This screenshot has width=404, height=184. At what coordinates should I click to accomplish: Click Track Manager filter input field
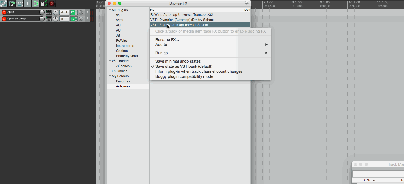point(378,174)
